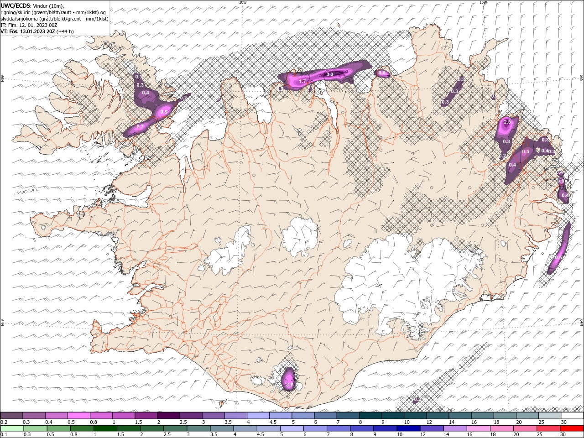Click the purple precipitation cell on the south-coast glacier

pos(289,378)
